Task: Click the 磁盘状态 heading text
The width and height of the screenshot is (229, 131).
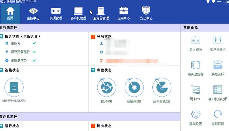Action: point(104,70)
